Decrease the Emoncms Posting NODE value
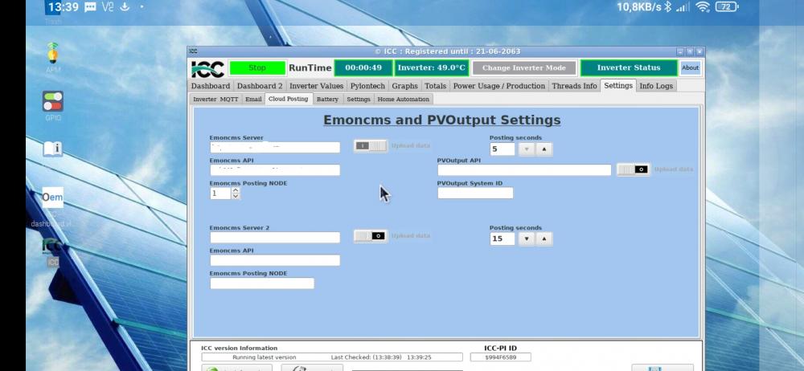The height and width of the screenshot is (371, 804). (236, 196)
